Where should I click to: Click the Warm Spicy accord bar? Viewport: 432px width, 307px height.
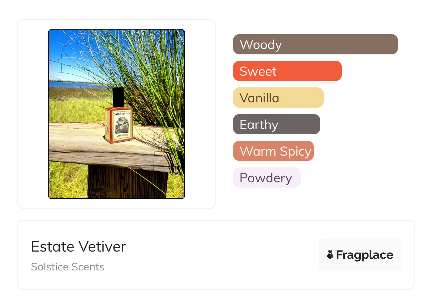(273, 151)
